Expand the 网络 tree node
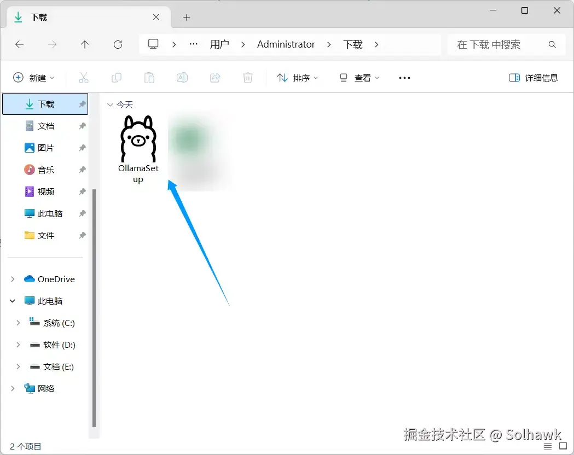 click(x=13, y=388)
